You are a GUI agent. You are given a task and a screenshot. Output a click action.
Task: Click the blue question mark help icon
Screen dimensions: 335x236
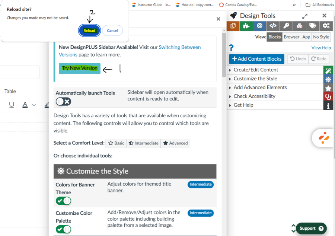point(231,47)
